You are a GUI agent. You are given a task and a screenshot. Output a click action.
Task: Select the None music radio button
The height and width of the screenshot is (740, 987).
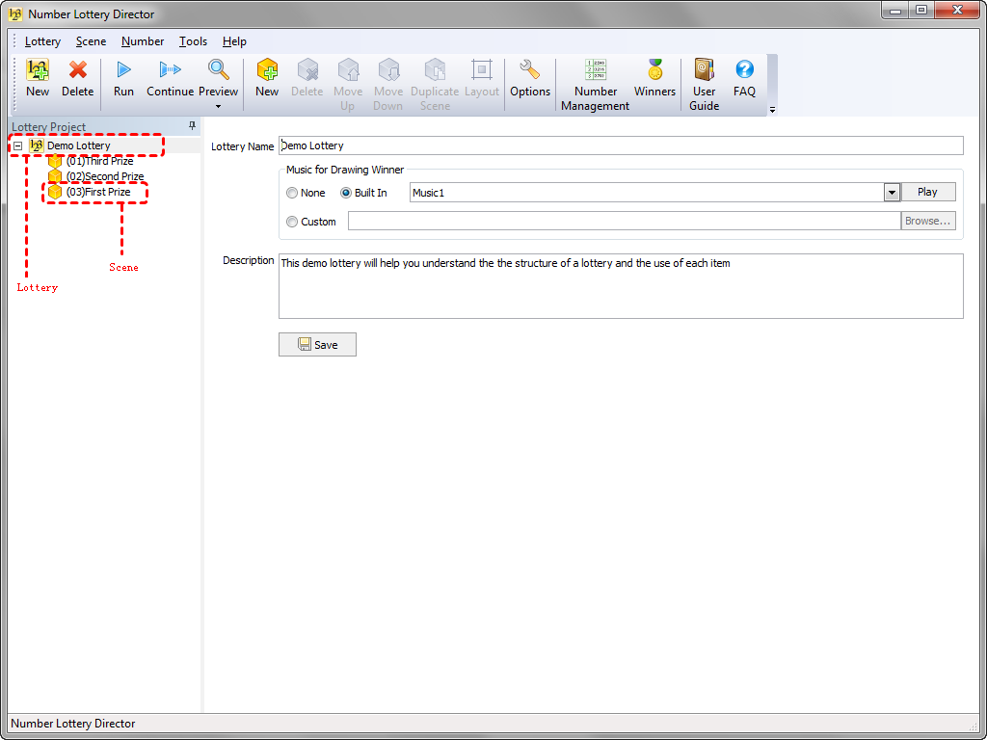[x=292, y=193]
